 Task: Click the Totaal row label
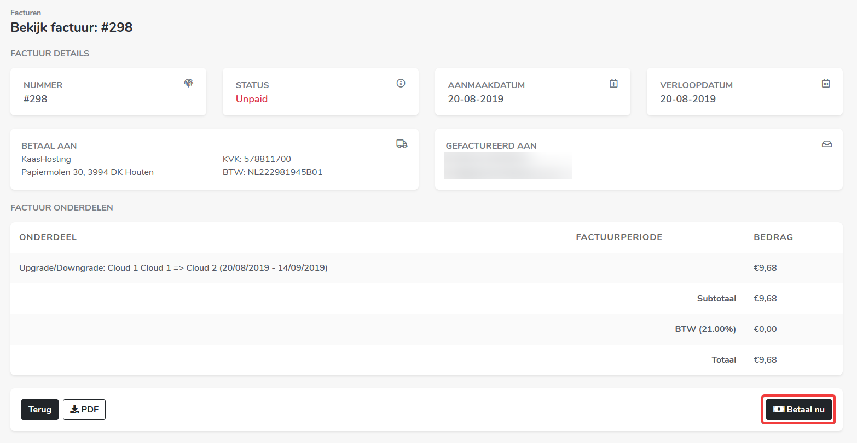(x=723, y=360)
